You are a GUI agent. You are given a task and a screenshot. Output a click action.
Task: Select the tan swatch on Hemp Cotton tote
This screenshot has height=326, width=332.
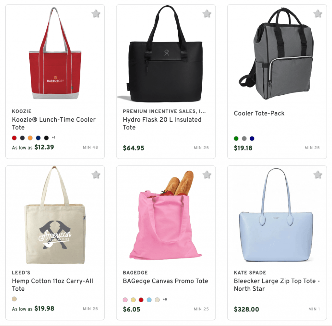[x=14, y=299]
